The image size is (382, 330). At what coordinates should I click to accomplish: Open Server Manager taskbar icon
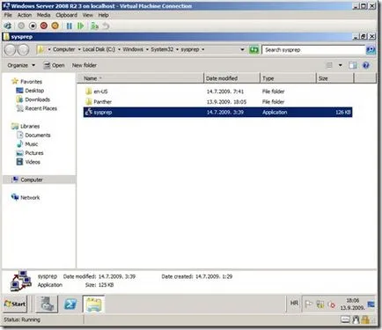(47, 304)
